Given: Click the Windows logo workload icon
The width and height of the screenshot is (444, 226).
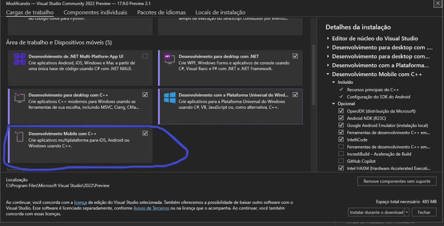Looking at the screenshot, I should pyautogui.click(x=169, y=98).
